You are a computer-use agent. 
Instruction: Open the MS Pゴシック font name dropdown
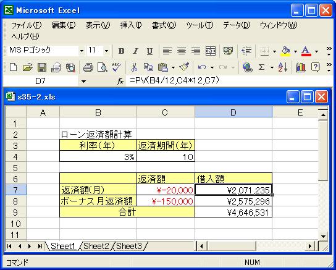coord(82,51)
